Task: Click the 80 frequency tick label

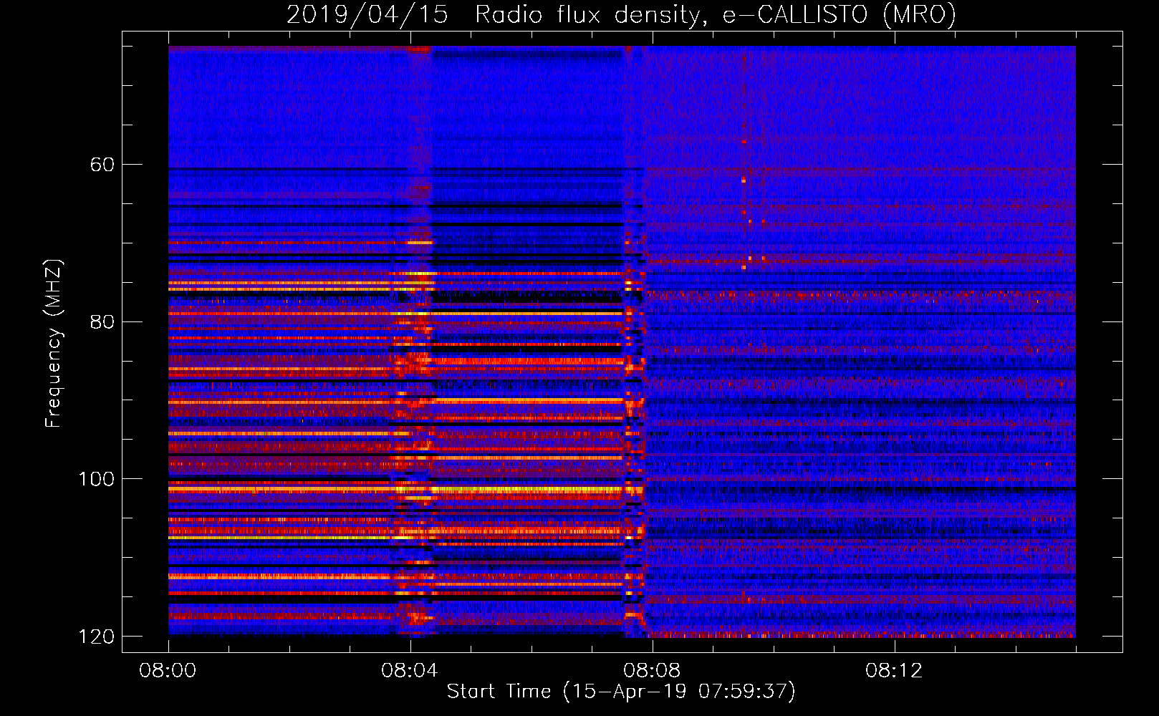Action: point(102,321)
